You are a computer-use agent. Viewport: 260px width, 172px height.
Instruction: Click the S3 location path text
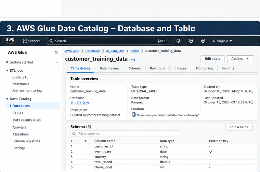168,115
